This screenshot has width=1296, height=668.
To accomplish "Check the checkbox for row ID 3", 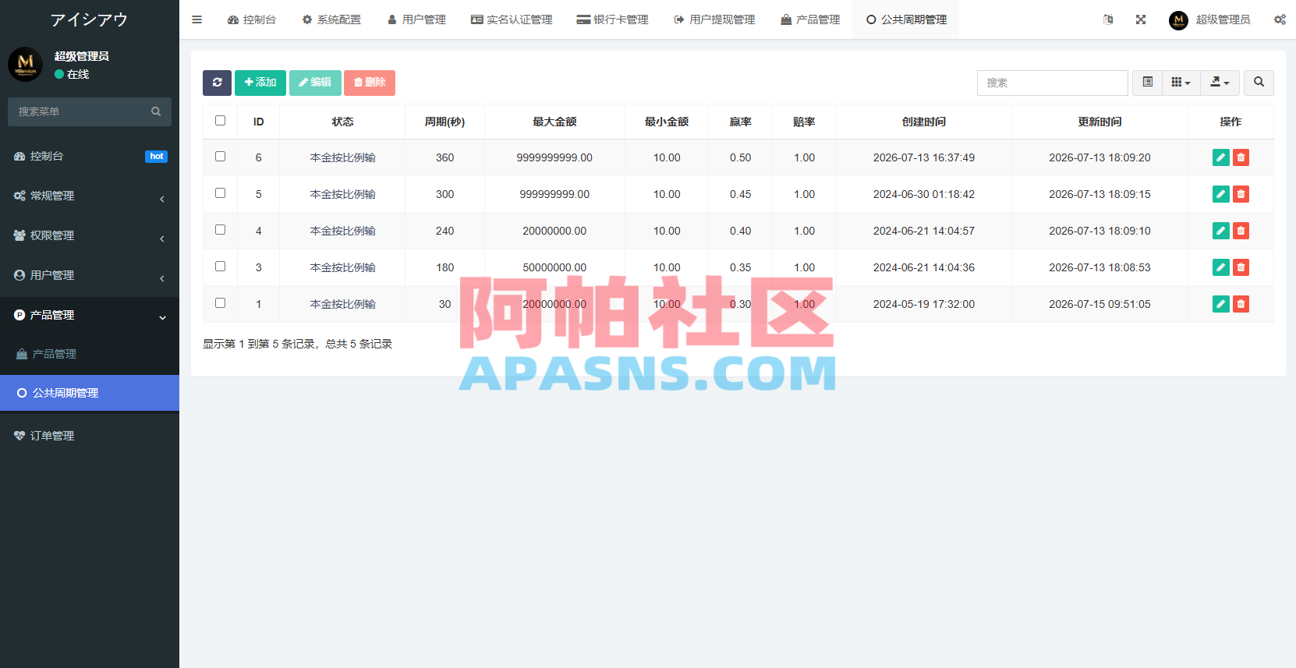I will coord(220,267).
